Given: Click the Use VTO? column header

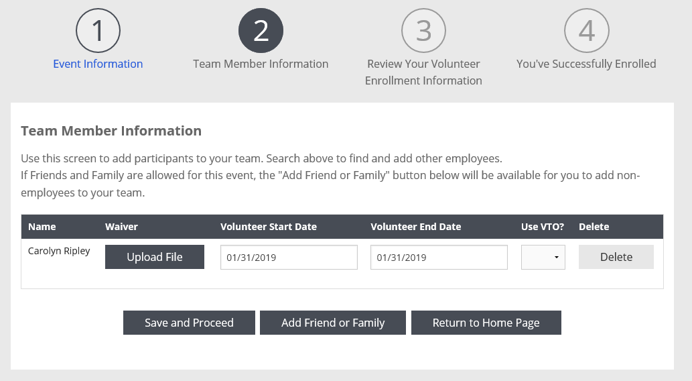Looking at the screenshot, I should coord(543,227).
